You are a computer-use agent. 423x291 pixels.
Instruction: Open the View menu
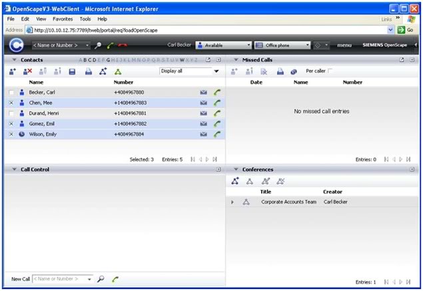tap(41, 19)
